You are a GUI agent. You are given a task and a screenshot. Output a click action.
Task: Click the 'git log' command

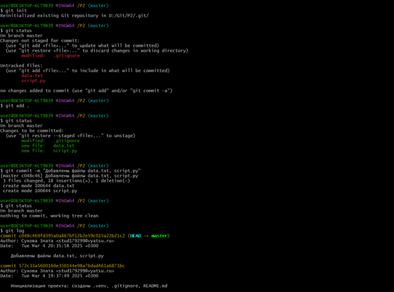tap(13, 231)
